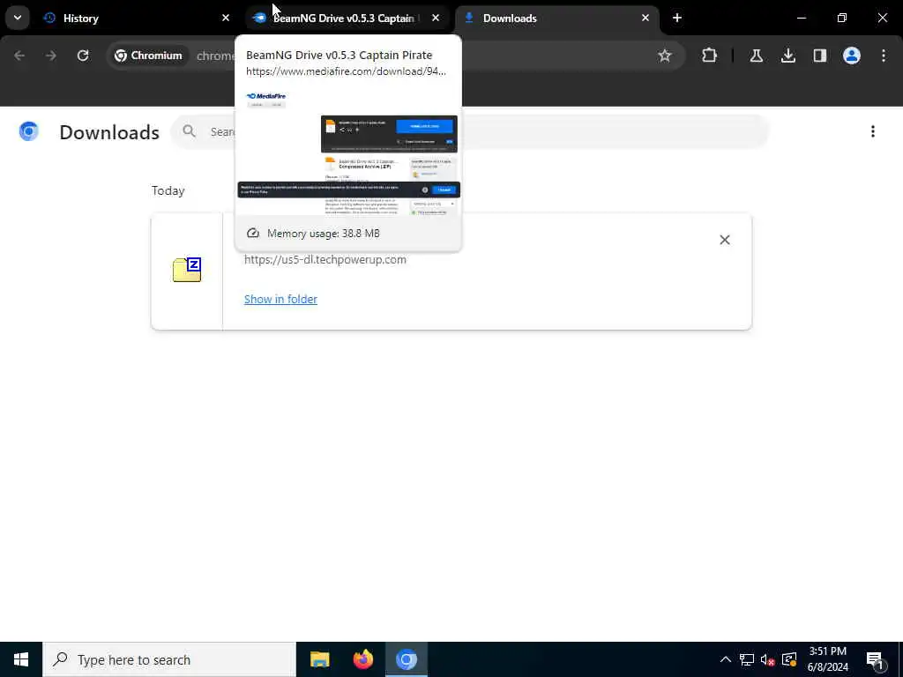Screen dimensions: 903x677
Task: Go forward with the forward arrow
Action: (x=51, y=56)
